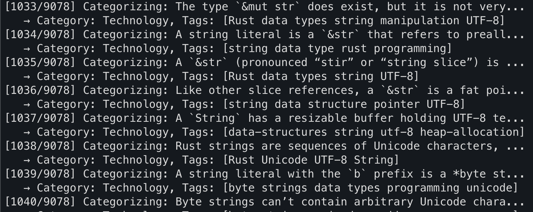
Task: Click the "string data structure pointer UTF-8" tags
Action: tap(344, 104)
